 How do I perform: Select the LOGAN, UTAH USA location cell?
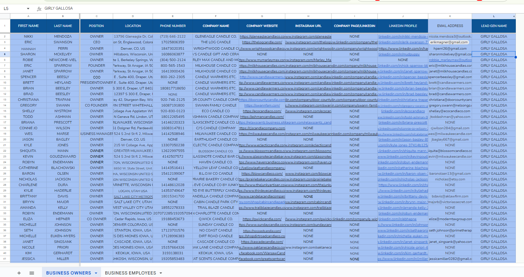click(133, 191)
